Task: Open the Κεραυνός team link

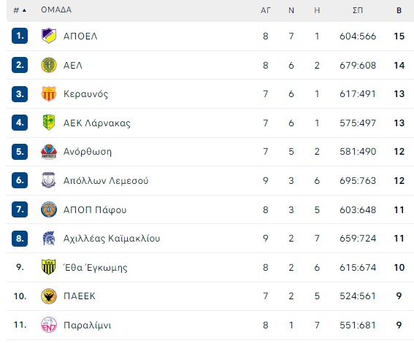Action: (x=86, y=94)
